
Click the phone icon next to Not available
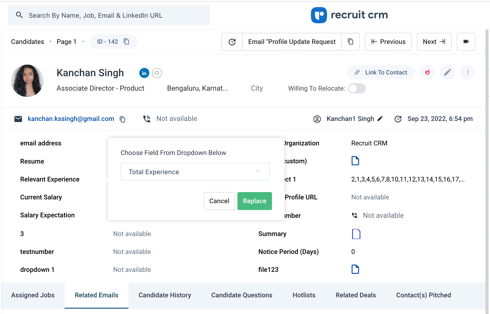[x=147, y=119]
